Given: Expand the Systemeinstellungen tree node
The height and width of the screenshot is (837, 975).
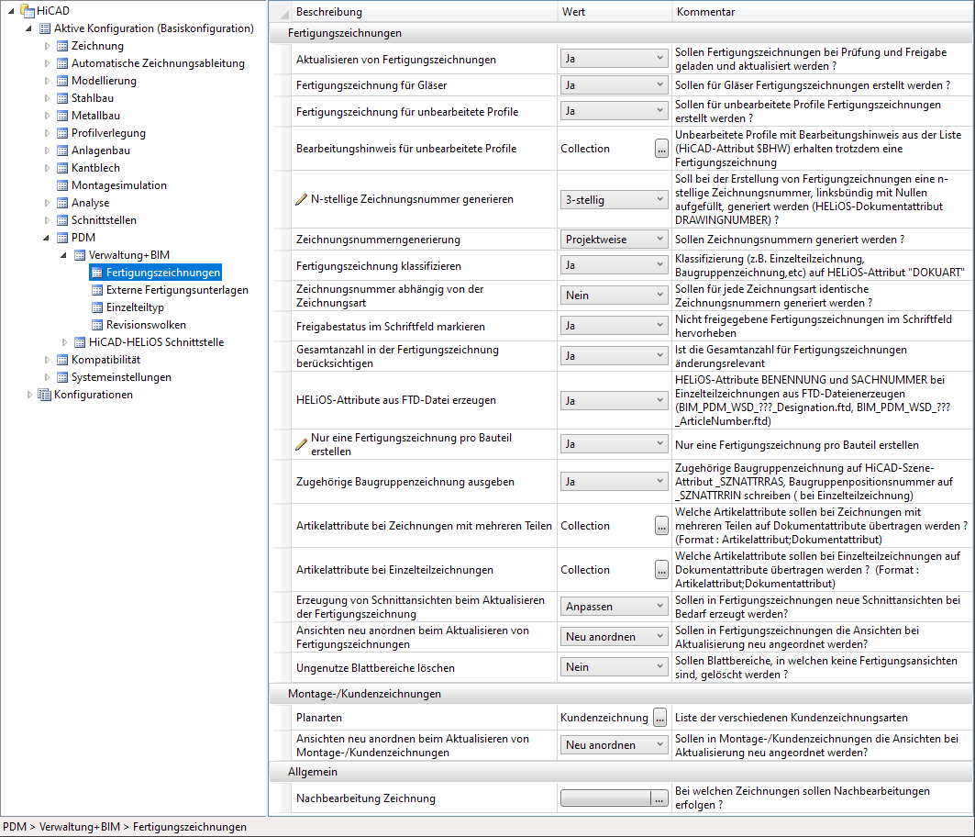Looking at the screenshot, I should point(47,376).
